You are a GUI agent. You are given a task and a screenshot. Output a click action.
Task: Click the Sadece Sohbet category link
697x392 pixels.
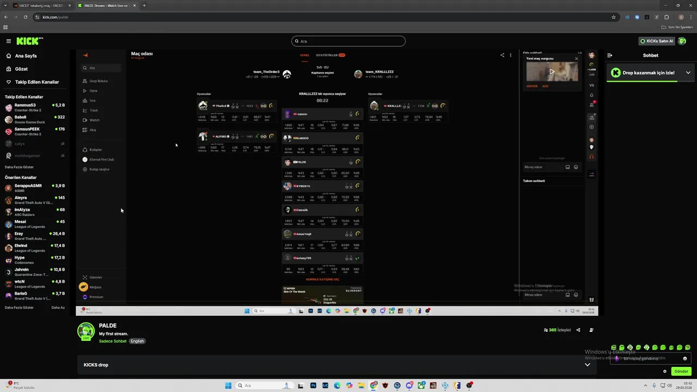point(113,341)
